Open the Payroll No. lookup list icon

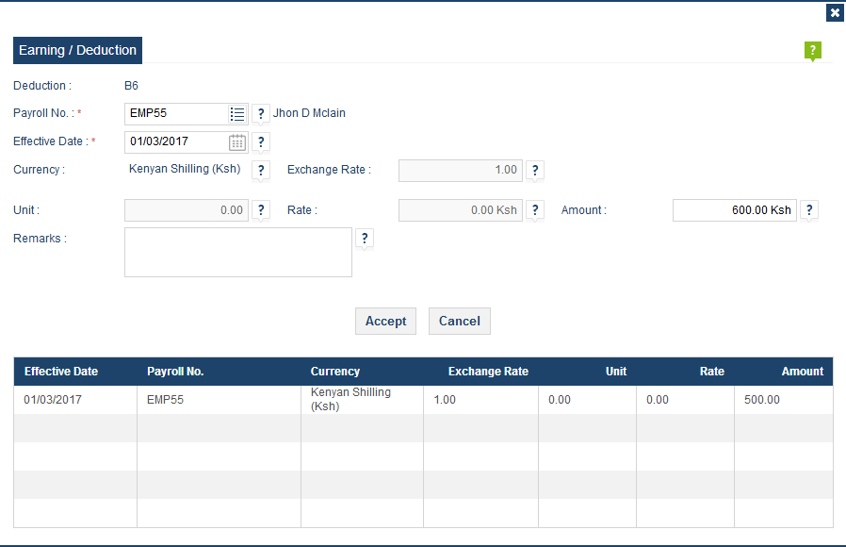pos(236,114)
